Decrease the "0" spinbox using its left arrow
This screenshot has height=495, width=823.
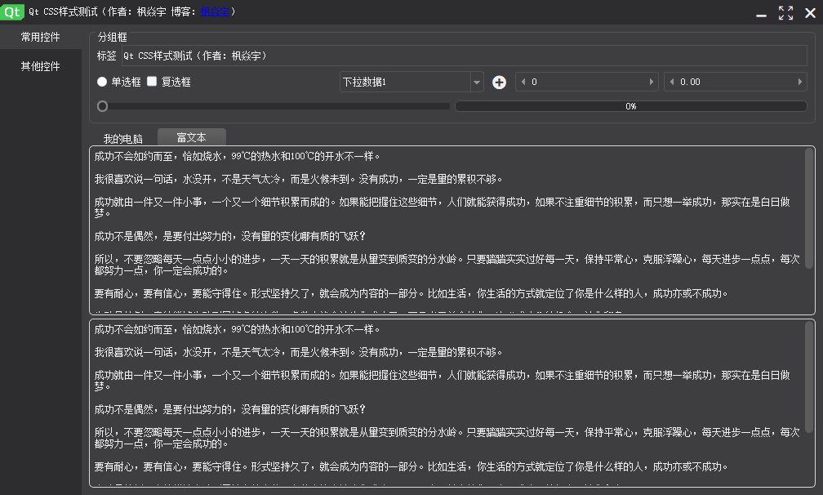click(x=523, y=82)
